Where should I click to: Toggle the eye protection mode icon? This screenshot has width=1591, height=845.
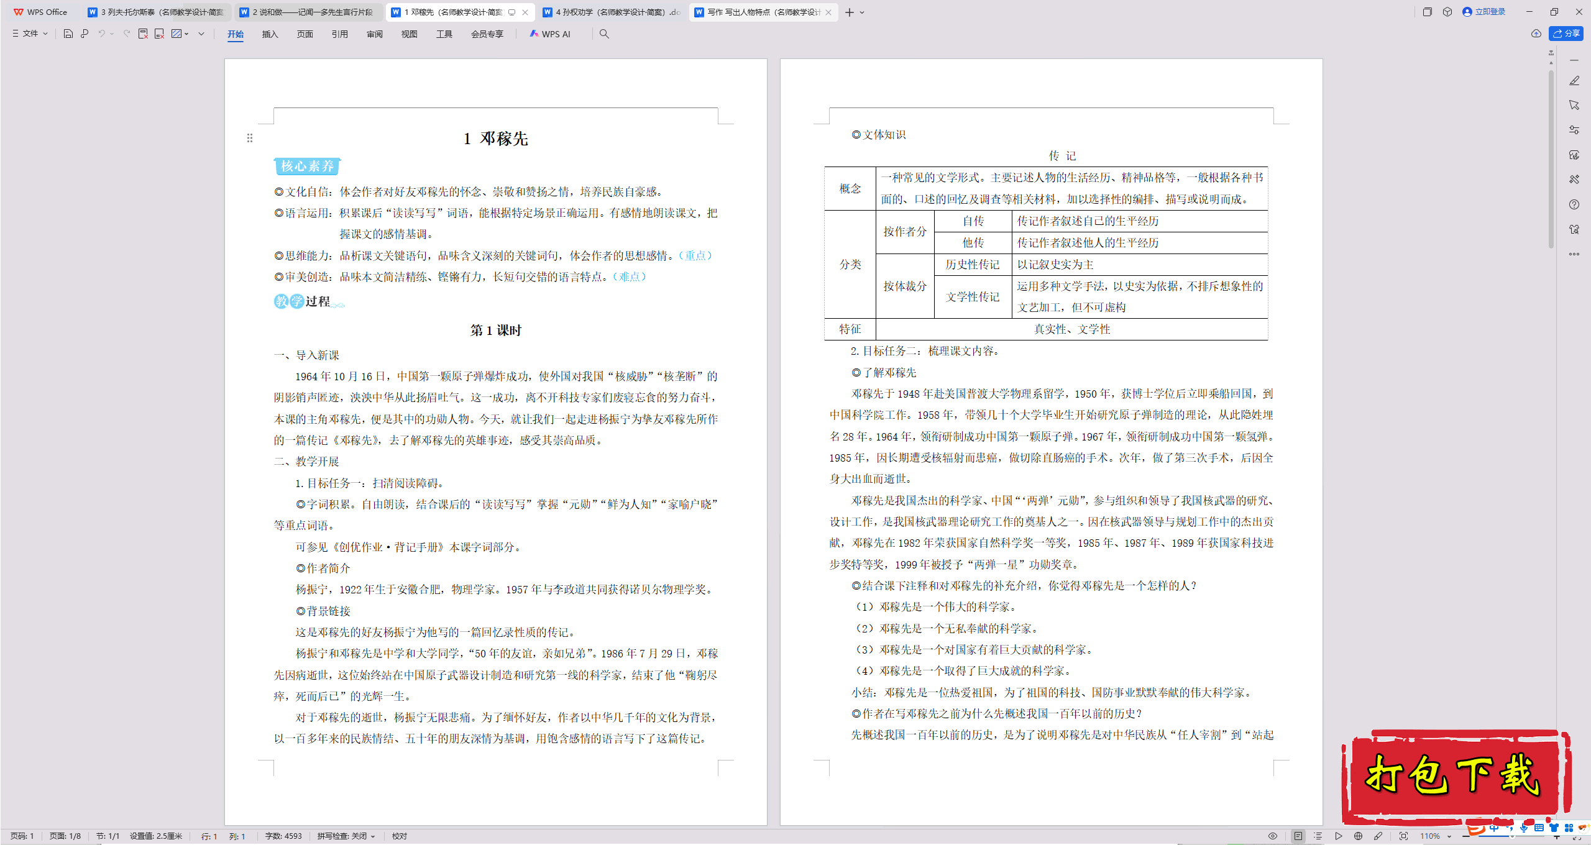coord(1273,836)
